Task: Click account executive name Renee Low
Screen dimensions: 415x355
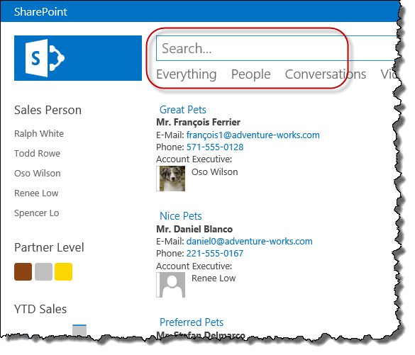Action: (x=214, y=278)
